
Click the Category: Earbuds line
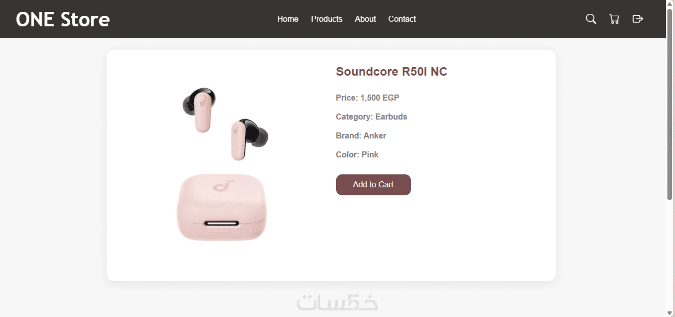371,117
